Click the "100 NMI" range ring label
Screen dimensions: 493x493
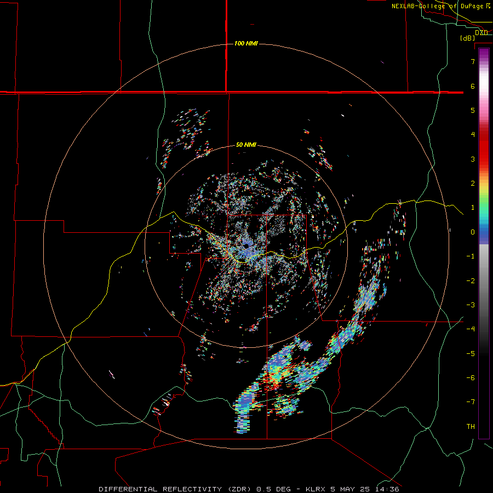pyautogui.click(x=246, y=43)
